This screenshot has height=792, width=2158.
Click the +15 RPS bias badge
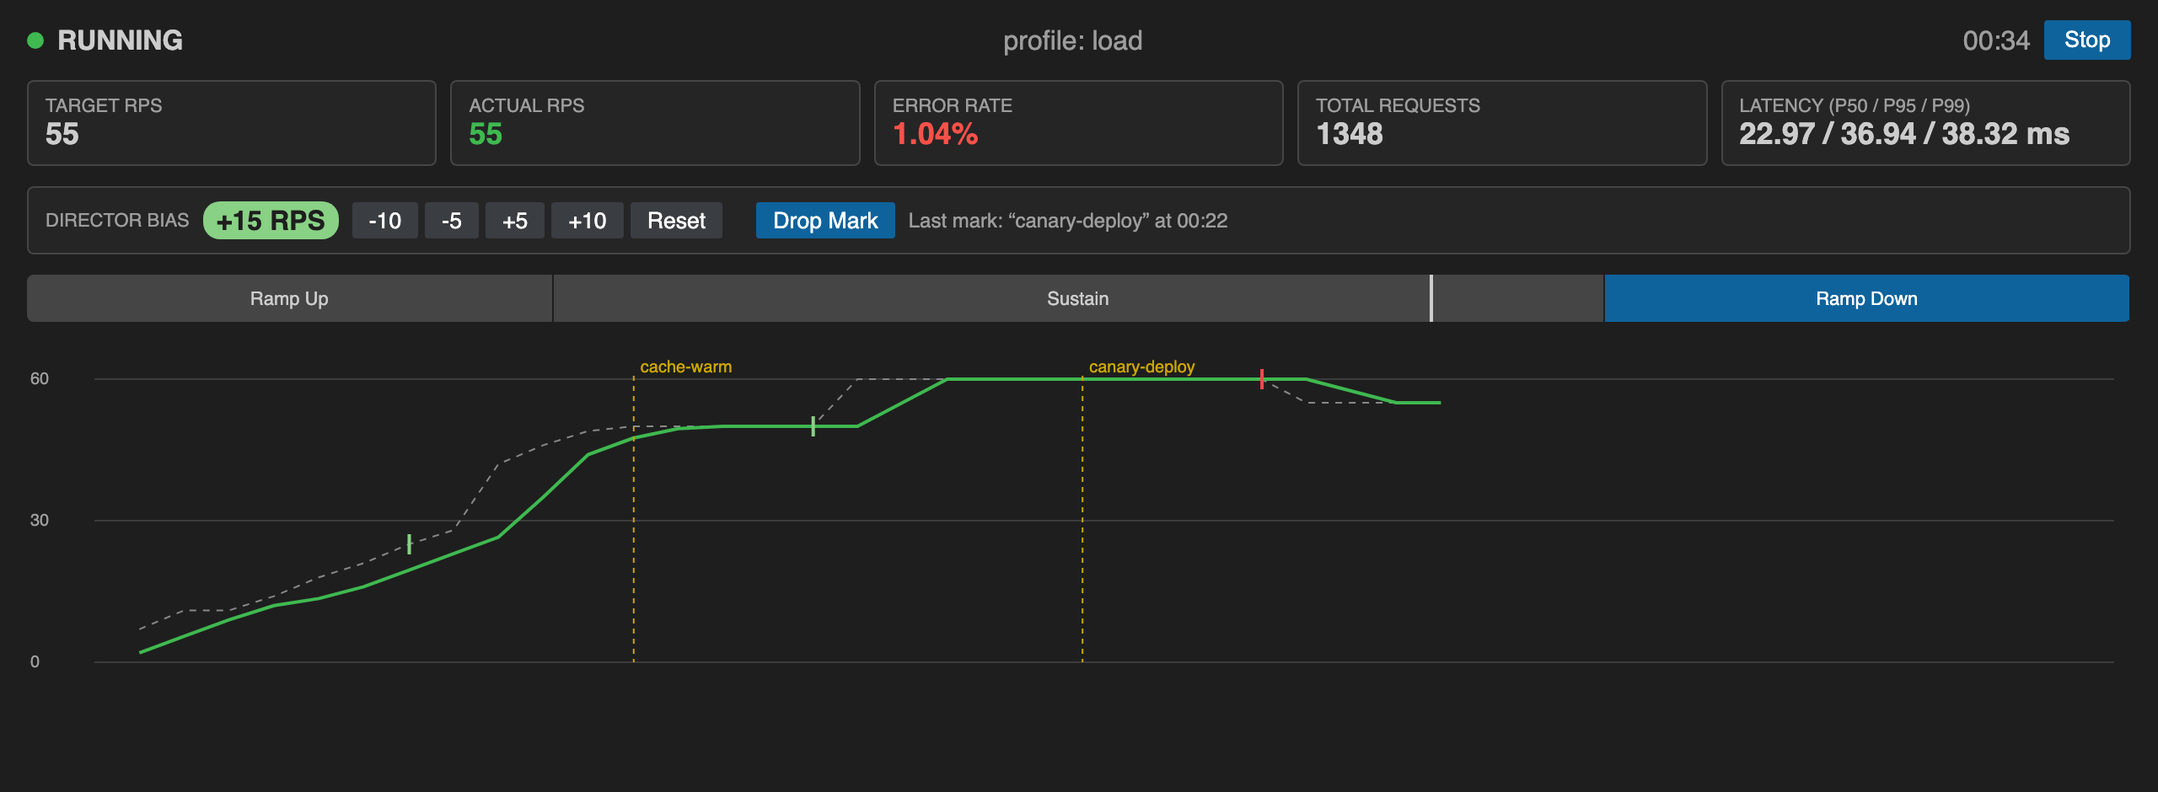(x=271, y=221)
